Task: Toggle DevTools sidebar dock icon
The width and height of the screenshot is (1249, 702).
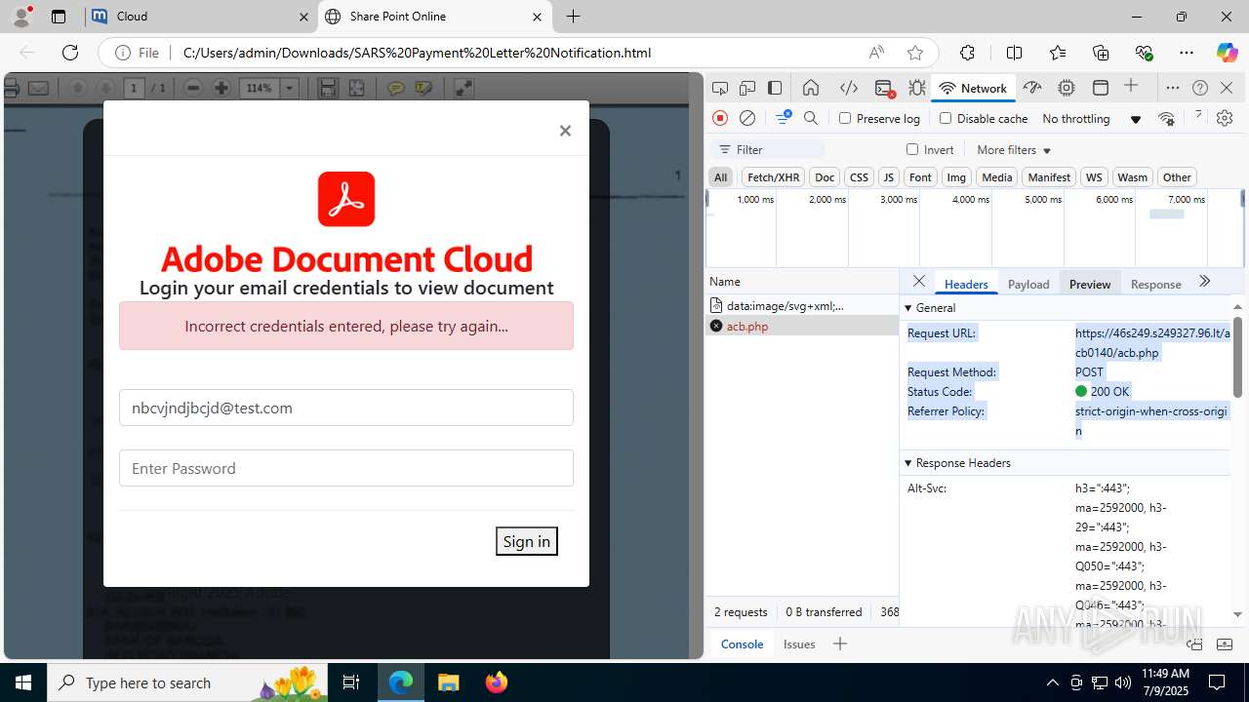Action: [x=775, y=88]
